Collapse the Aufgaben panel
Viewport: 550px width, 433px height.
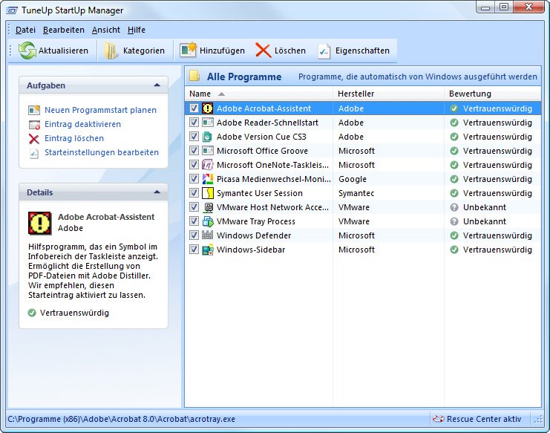(157, 85)
